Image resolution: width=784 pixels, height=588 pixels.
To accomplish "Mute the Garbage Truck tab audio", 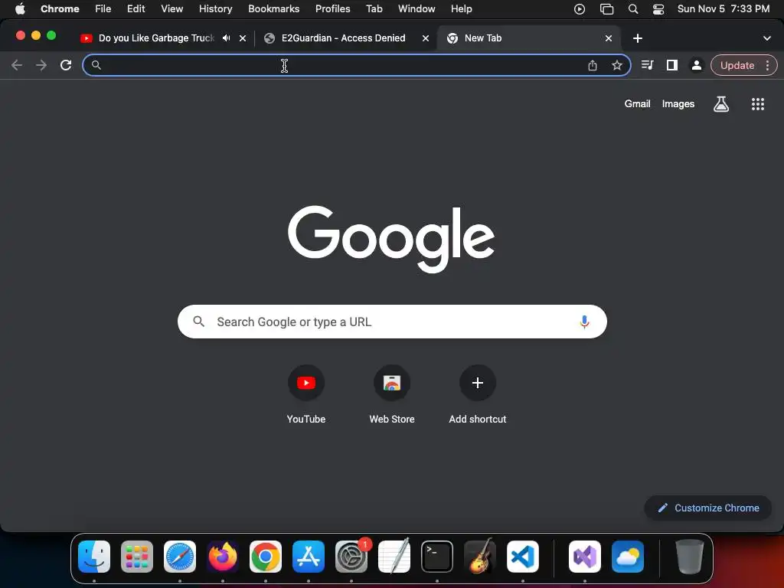I will 227,38.
